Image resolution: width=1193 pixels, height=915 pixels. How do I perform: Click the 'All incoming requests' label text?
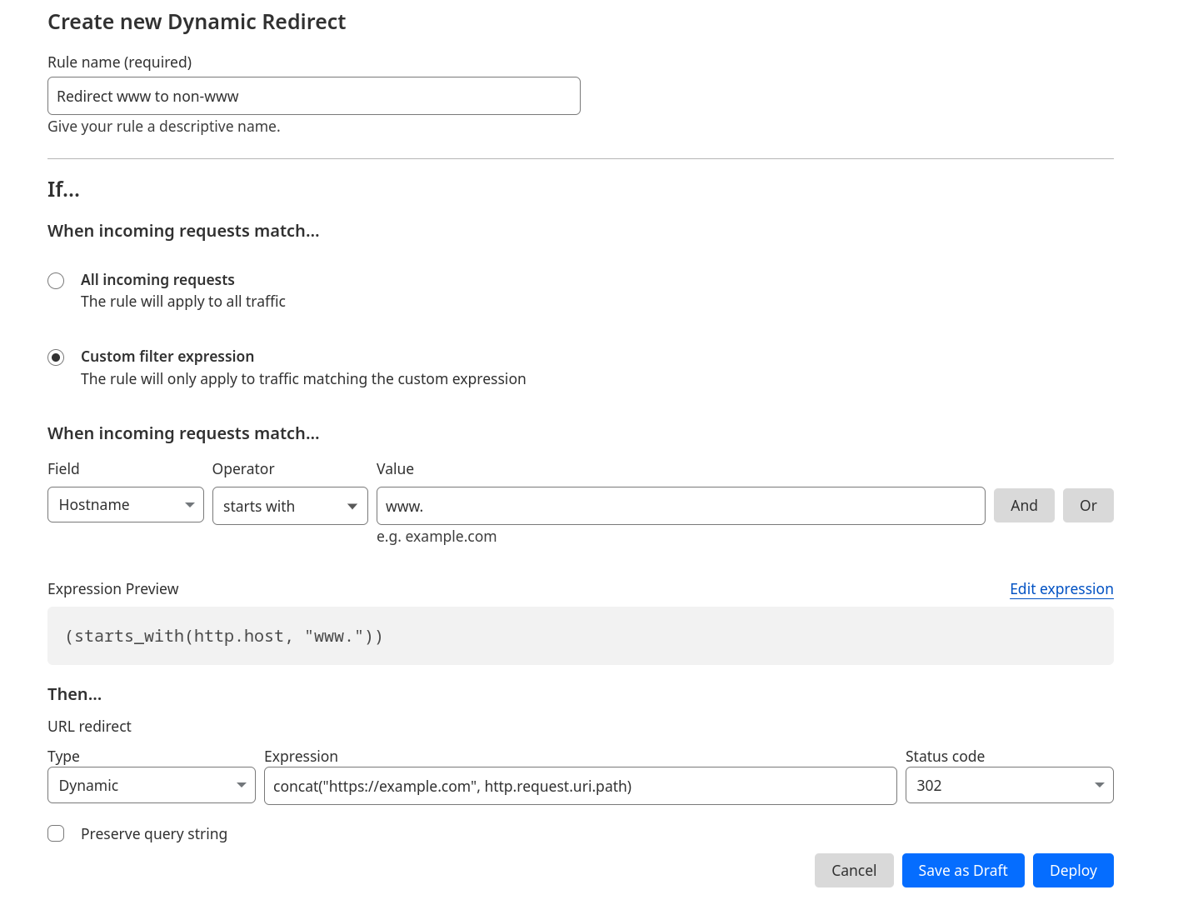pos(157,280)
